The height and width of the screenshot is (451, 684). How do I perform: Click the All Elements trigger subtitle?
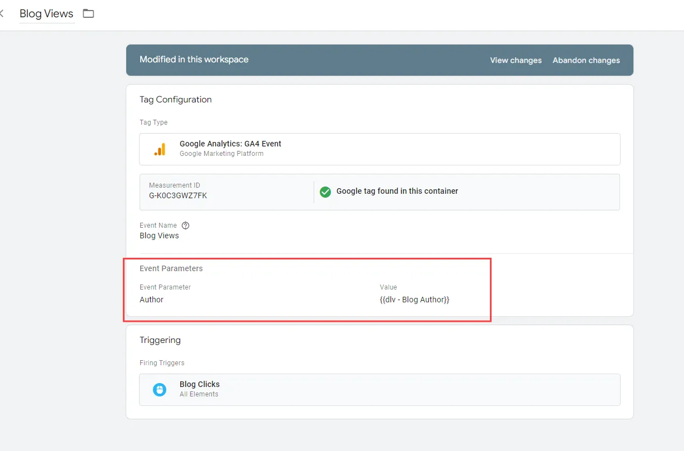pyautogui.click(x=199, y=394)
